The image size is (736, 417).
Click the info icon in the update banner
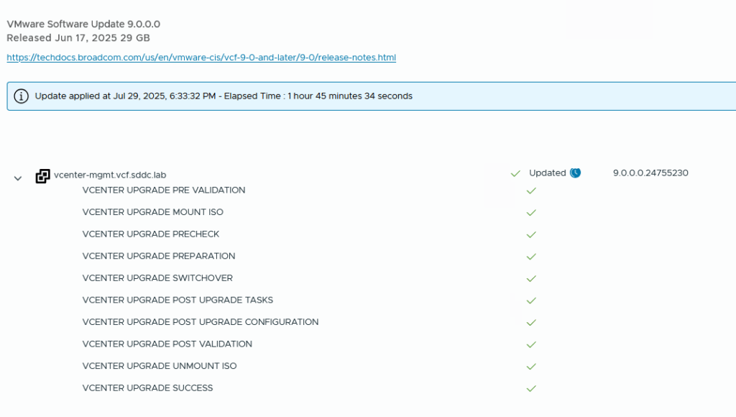tap(22, 96)
